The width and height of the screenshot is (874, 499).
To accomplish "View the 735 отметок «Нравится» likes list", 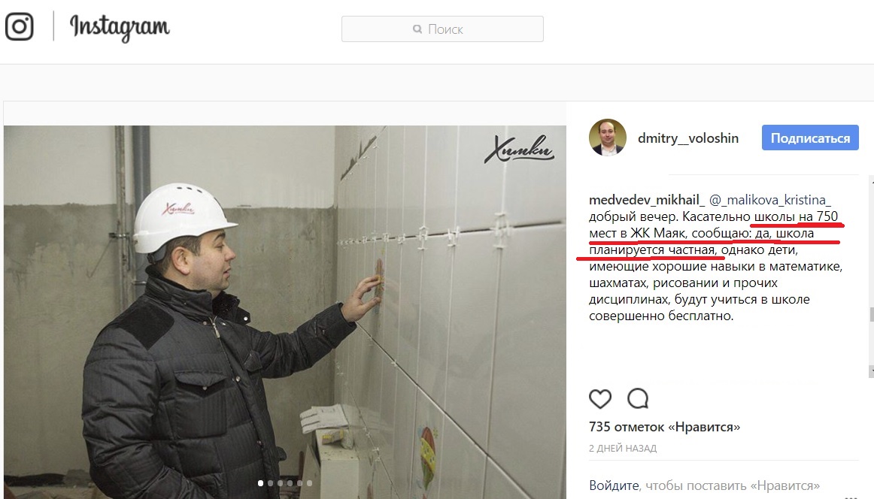I will (664, 427).
